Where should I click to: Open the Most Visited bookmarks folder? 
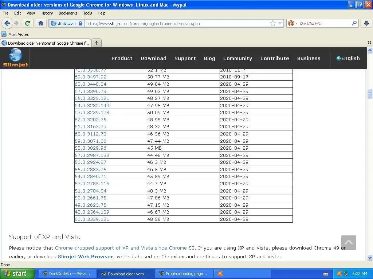coord(15,35)
